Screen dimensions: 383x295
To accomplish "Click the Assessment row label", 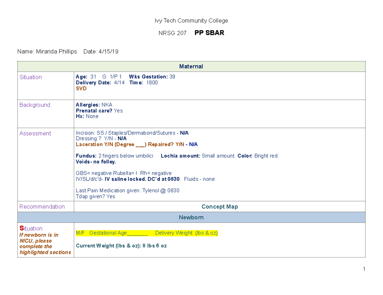I will point(35,133).
